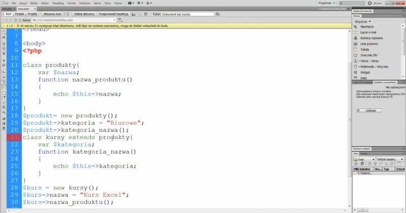The width and height of the screenshot is (406, 213).
Task: Open the Wspólne category dropdown
Action: tap(363, 22)
